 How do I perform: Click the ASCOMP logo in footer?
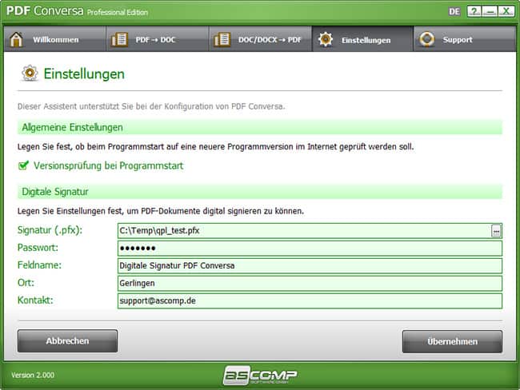click(x=260, y=375)
